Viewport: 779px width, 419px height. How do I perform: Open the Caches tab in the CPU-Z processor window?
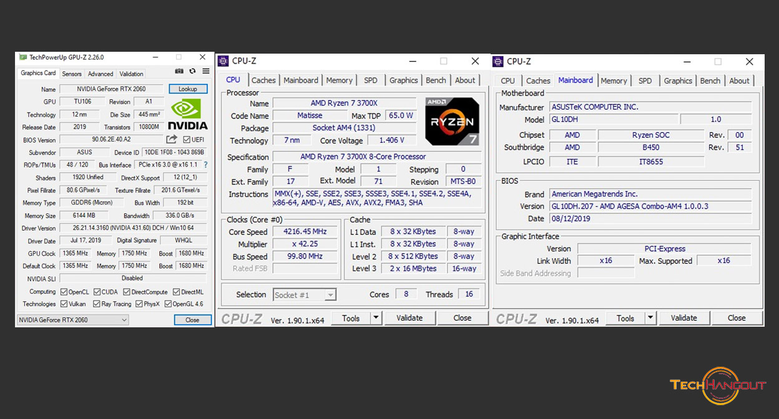click(x=263, y=80)
